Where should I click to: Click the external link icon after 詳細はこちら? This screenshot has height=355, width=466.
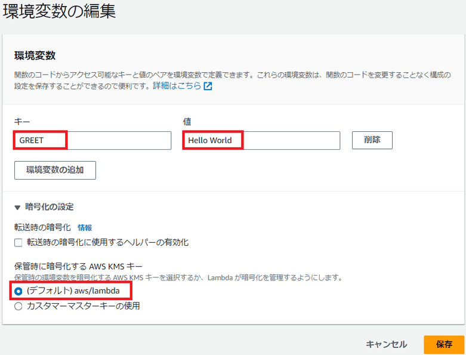(x=208, y=86)
